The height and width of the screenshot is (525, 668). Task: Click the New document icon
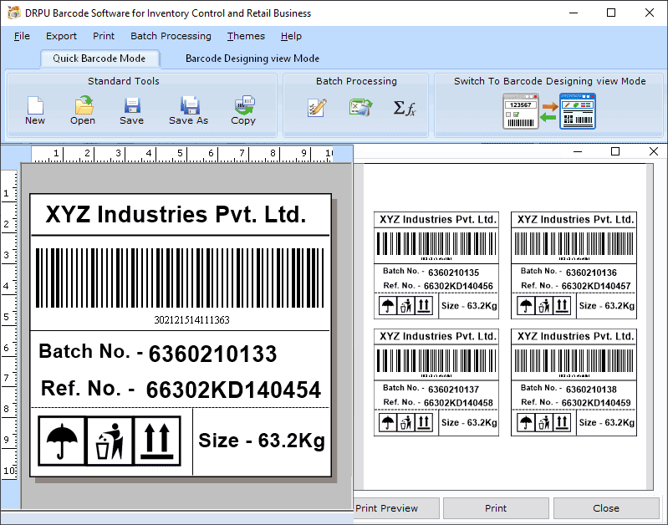35,105
